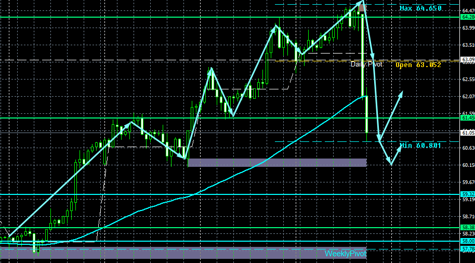Click the 58.71 price scale value
Screen dimensions: 475x263
(x=468, y=217)
